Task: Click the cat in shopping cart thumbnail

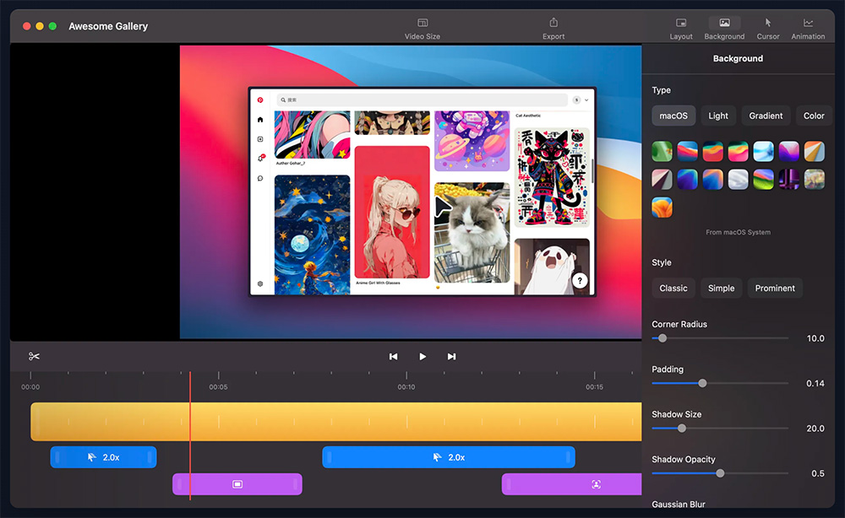Action: tap(472, 232)
